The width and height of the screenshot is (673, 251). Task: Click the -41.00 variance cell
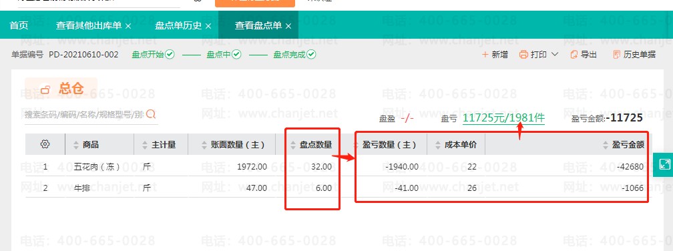[x=407, y=188]
